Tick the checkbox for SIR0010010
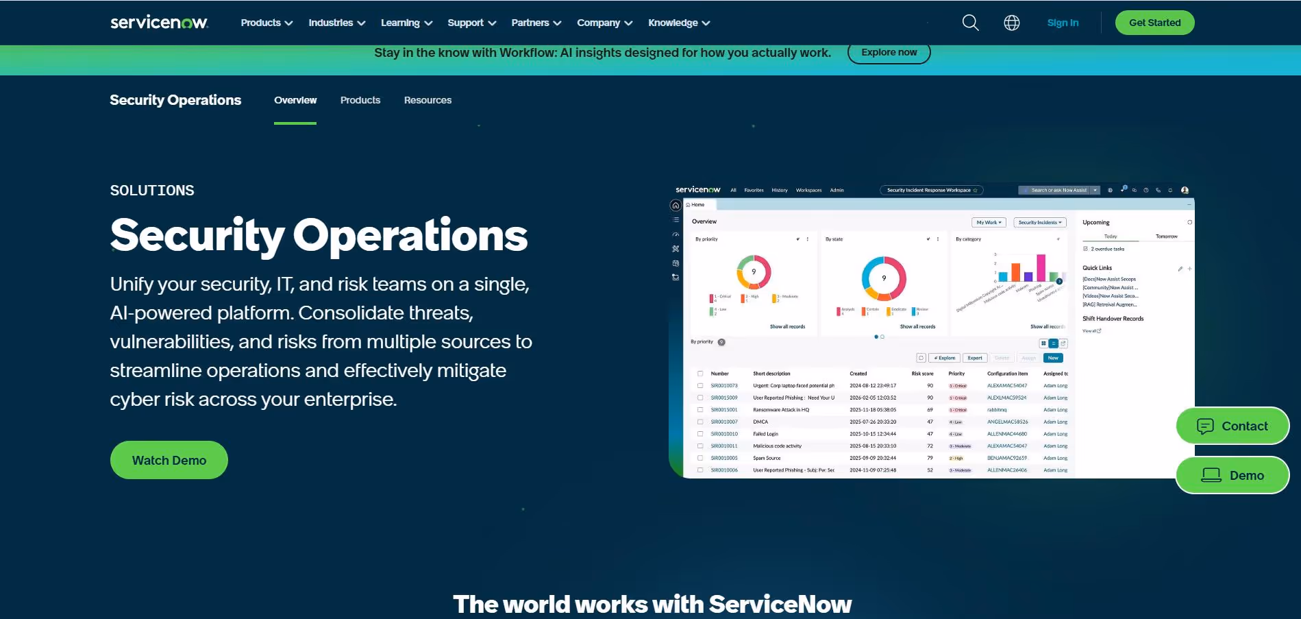 click(x=700, y=434)
